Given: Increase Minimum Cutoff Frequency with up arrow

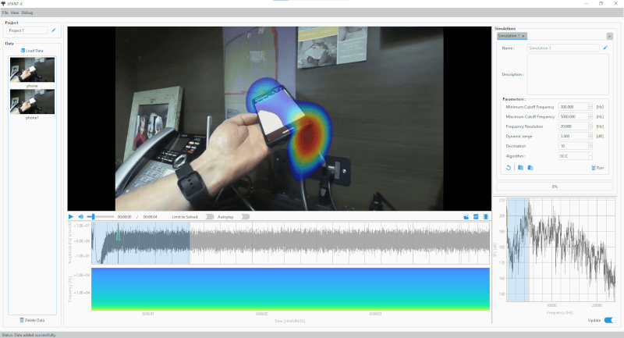Looking at the screenshot, I should coord(590,105).
